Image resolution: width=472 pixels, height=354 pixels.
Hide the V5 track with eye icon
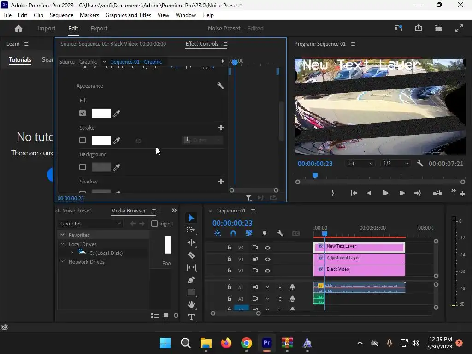pyautogui.click(x=267, y=248)
